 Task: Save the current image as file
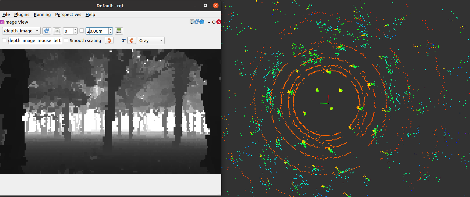[119, 31]
